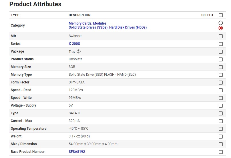The width and height of the screenshot is (231, 158).
Task: Check the Form Factor Slim-SATA checkbox
Action: [220, 83]
